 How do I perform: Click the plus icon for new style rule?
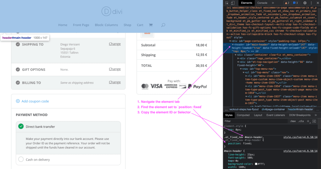click(308, 121)
